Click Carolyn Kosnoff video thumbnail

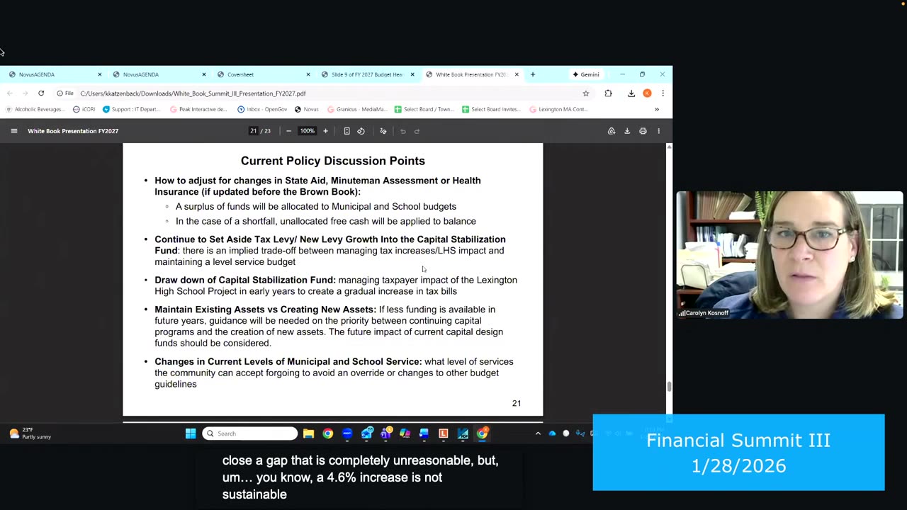pyautogui.click(x=789, y=255)
